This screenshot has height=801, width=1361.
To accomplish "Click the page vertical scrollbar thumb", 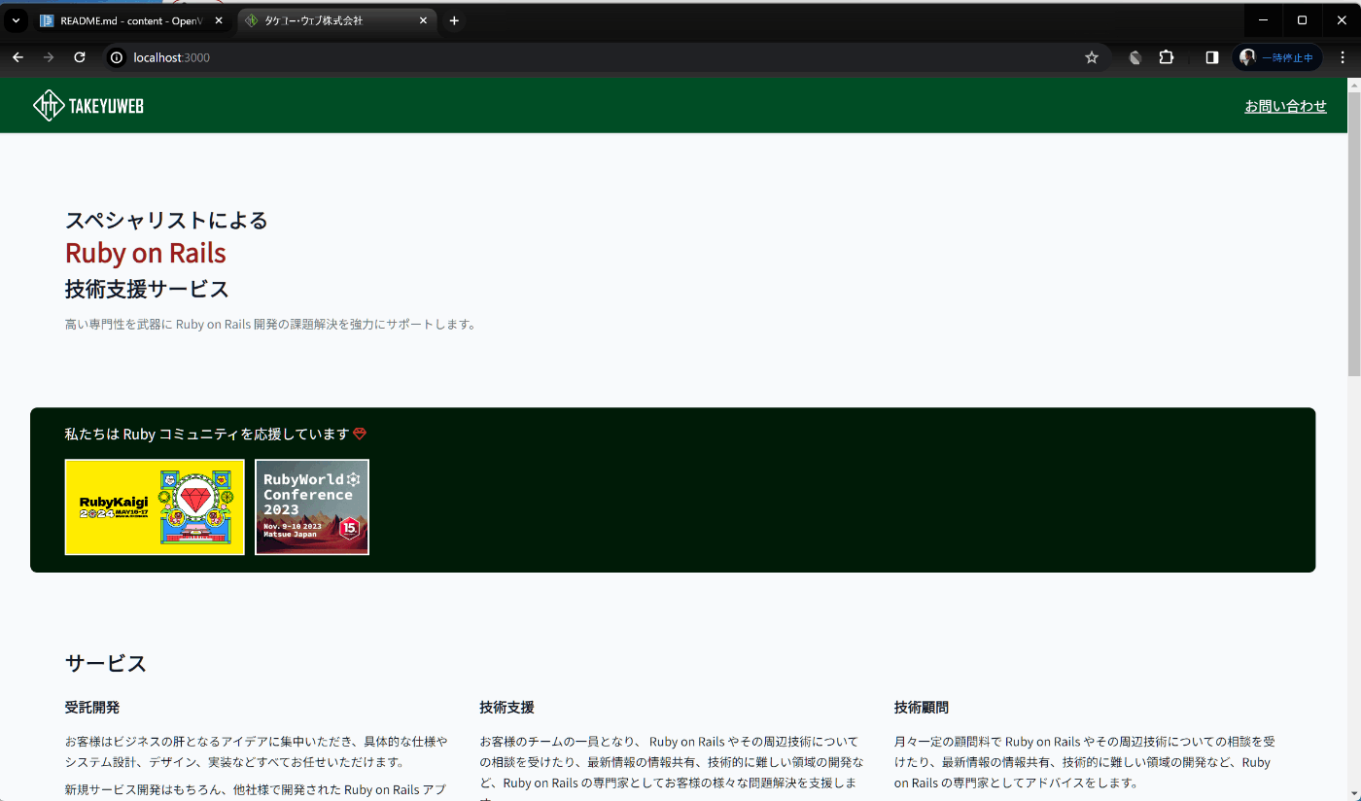I will [x=1353, y=233].
